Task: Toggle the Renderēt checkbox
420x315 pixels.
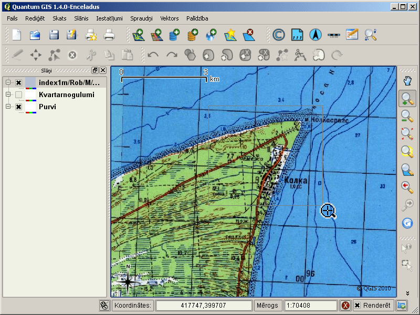Action: [357, 306]
